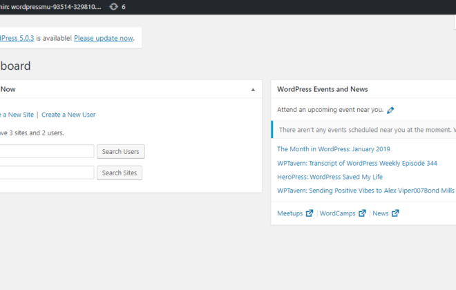The height and width of the screenshot is (290, 456).
Task: Click the Search Users button
Action: [121, 152]
